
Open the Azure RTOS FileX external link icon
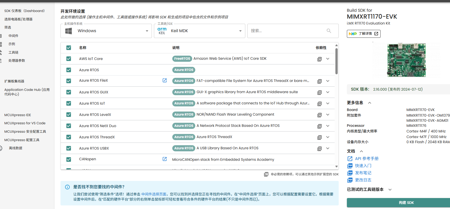[165, 80]
